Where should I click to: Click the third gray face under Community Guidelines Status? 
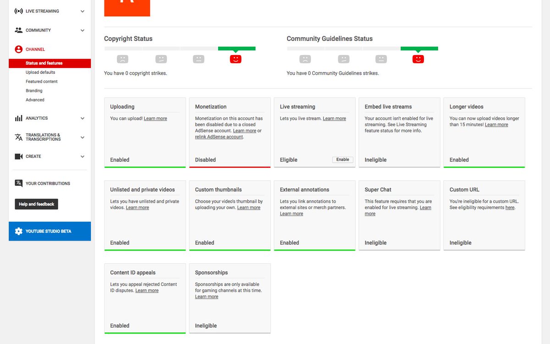tap(381, 59)
